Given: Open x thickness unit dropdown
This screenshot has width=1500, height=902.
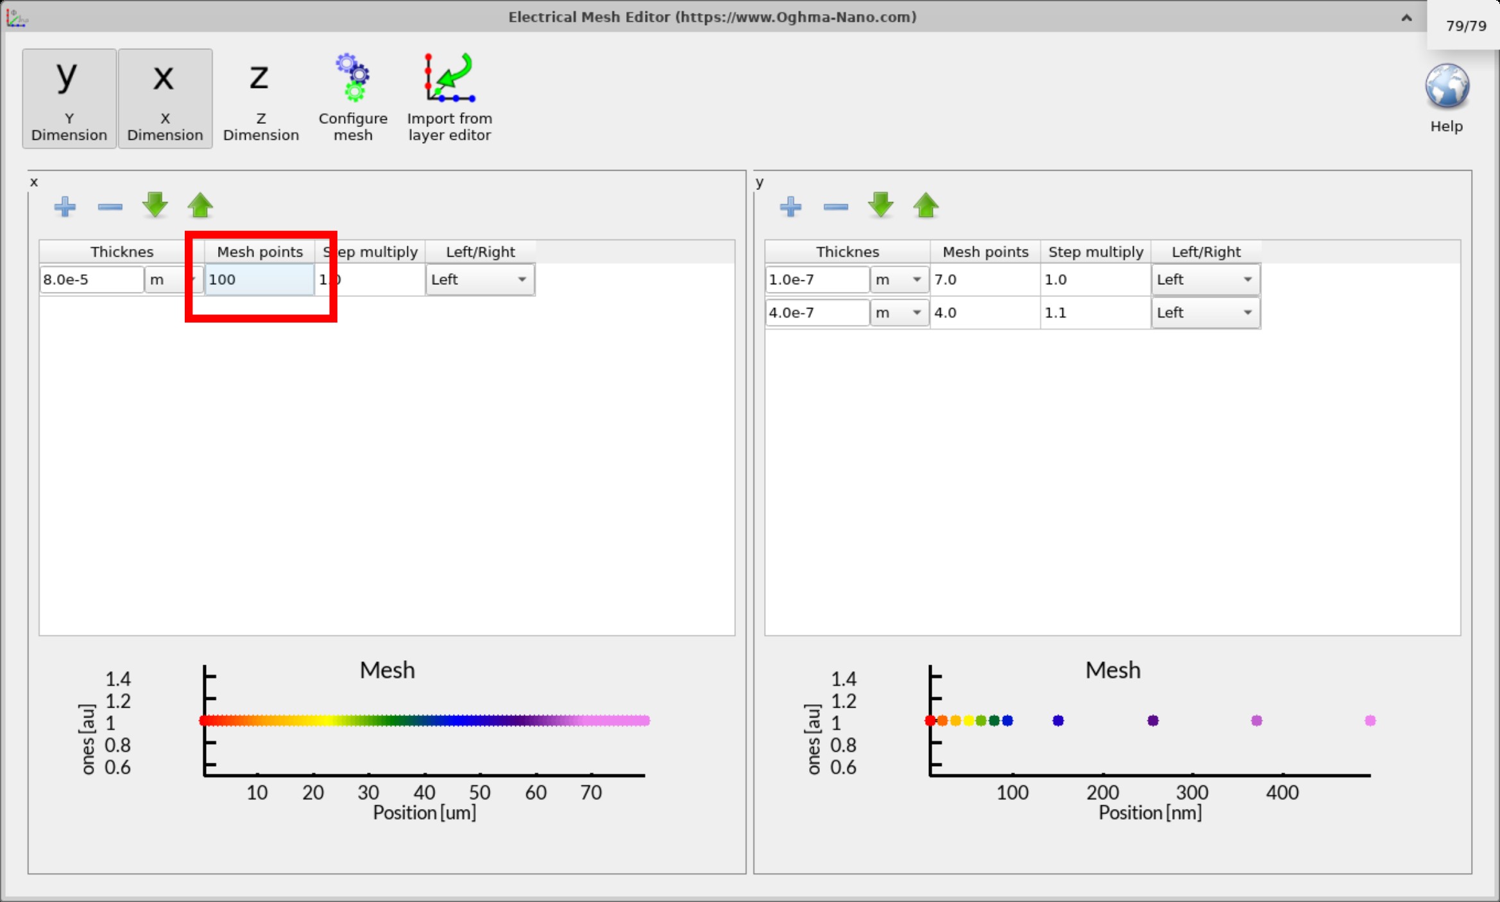Looking at the screenshot, I should 173,280.
